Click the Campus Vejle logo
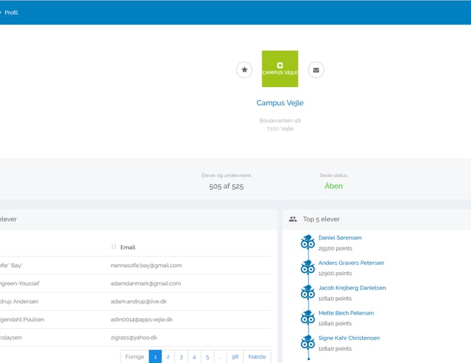The height and width of the screenshot is (363, 471). point(280,69)
